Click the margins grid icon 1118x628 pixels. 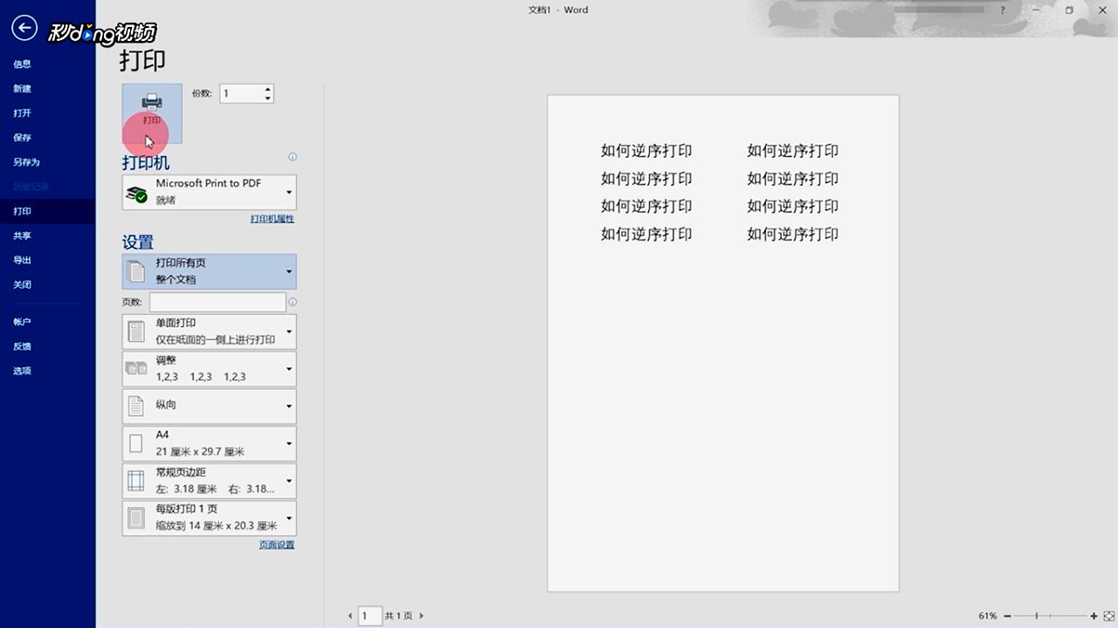tap(136, 481)
